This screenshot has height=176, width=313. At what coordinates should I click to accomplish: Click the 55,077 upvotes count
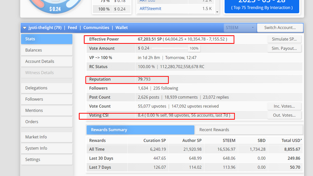(x=152, y=106)
